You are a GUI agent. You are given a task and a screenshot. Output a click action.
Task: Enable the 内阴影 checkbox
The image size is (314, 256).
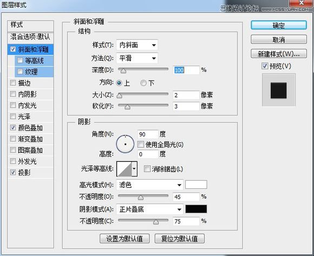tap(13, 94)
